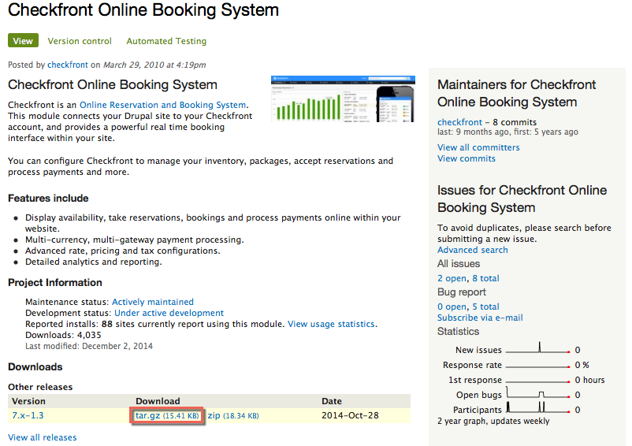Select the Features include heading
The height and width of the screenshot is (446, 632).
point(48,199)
